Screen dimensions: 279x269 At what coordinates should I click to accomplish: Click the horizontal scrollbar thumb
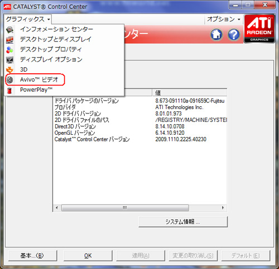pos(125,207)
